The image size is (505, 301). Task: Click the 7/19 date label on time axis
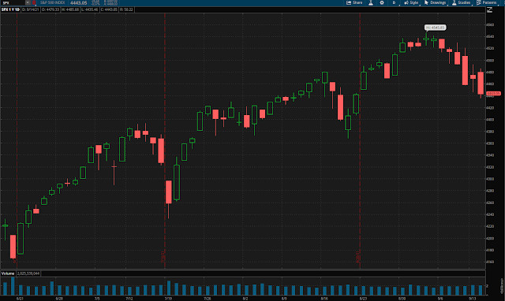[168, 299]
